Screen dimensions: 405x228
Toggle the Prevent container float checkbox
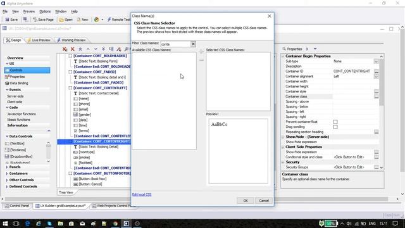point(335,122)
